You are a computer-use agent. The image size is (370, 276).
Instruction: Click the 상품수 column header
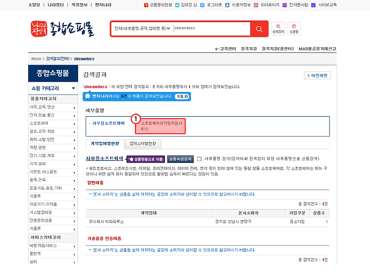(319, 213)
